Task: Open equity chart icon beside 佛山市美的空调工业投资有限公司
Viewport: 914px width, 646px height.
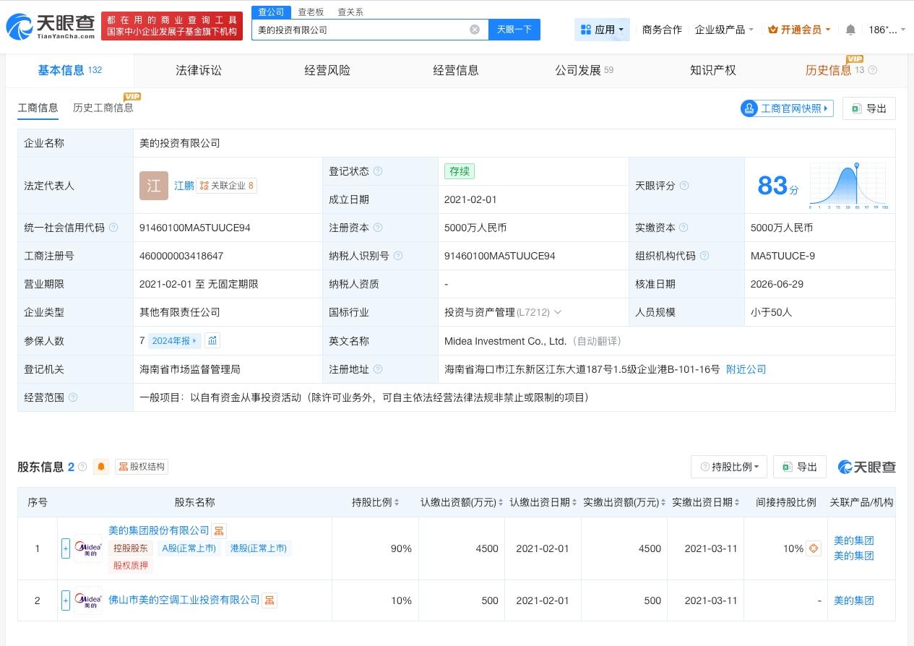Action: pos(269,600)
